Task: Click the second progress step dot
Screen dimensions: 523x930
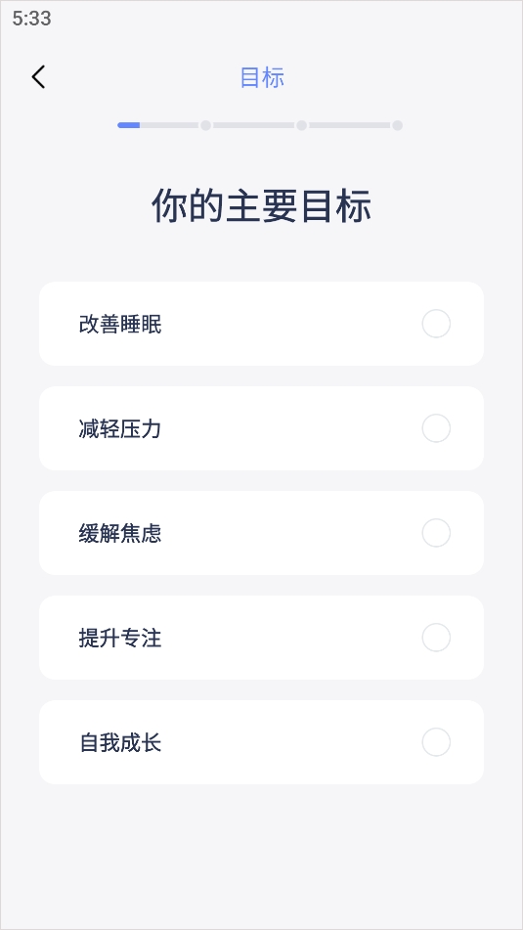Action: 205,125
